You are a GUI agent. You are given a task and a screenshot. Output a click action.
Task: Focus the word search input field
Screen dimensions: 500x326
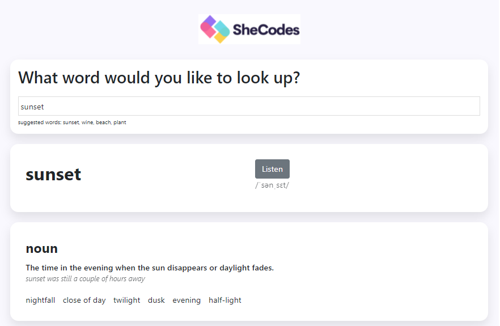point(249,106)
